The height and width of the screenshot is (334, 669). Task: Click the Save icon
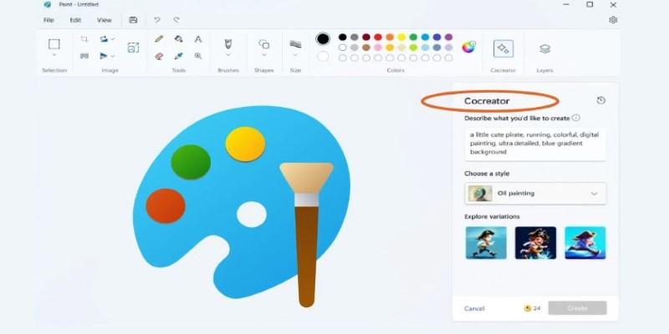133,19
